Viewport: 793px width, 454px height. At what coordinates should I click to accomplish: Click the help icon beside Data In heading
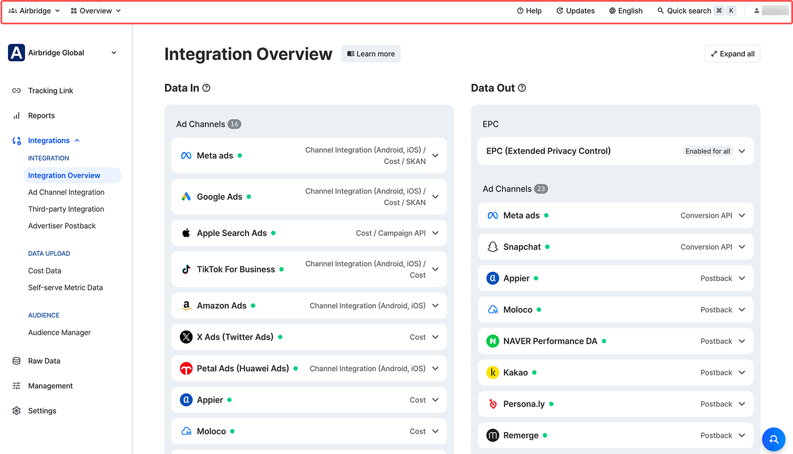[x=207, y=88]
